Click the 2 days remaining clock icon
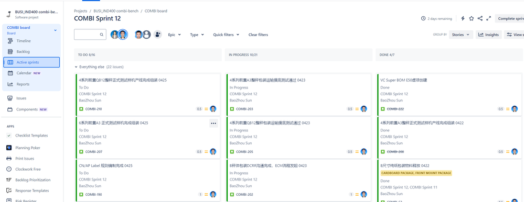Viewport: 524px width, 202px height. pyautogui.click(x=423, y=19)
